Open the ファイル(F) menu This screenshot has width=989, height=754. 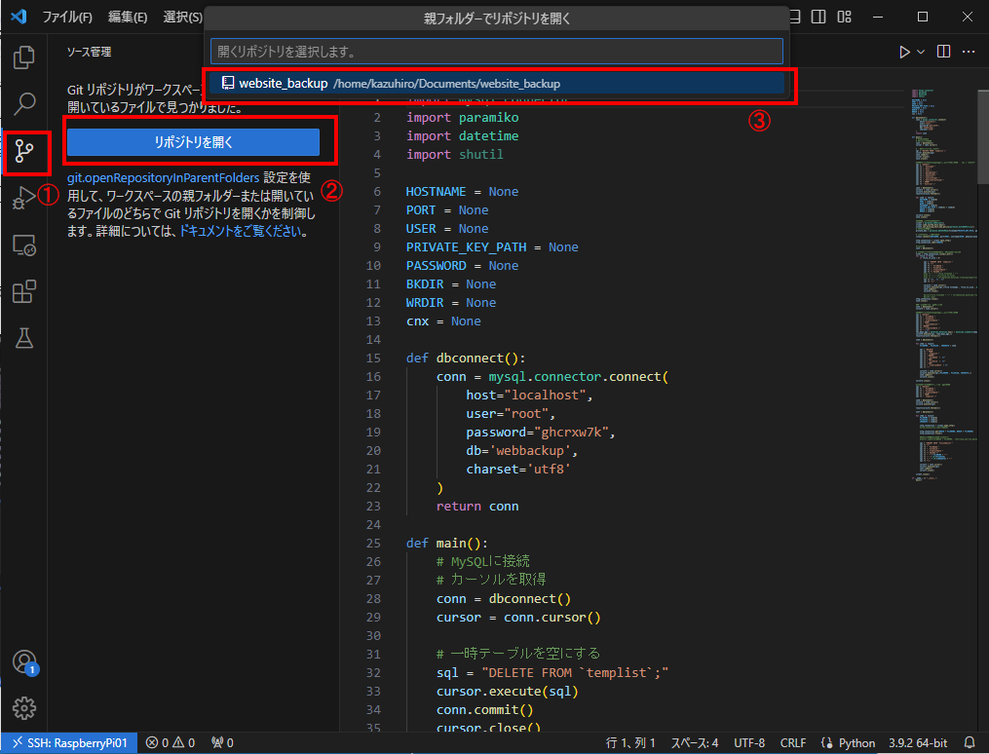[66, 18]
